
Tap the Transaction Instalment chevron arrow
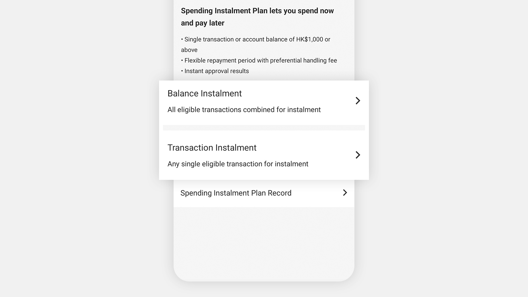pos(358,155)
